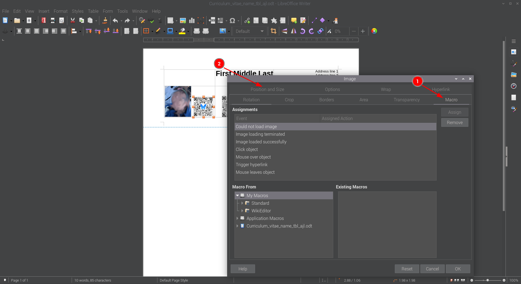The image size is (521, 284).
Task: Click the Cut scissors icon
Action: [72, 20]
